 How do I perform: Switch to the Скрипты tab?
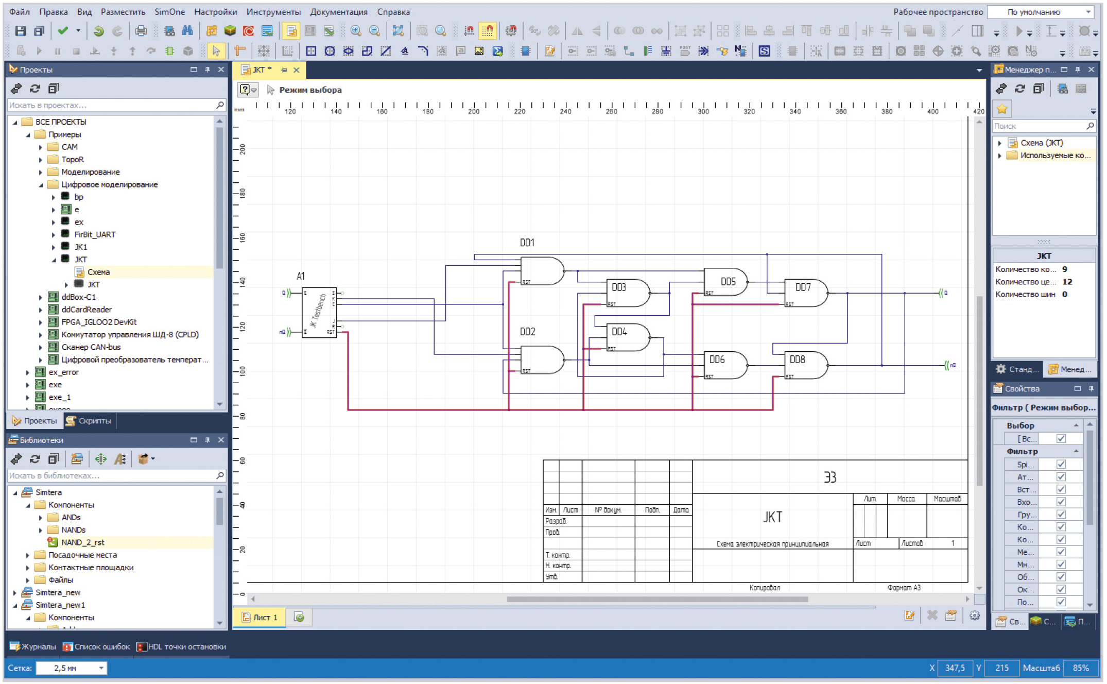[89, 421]
